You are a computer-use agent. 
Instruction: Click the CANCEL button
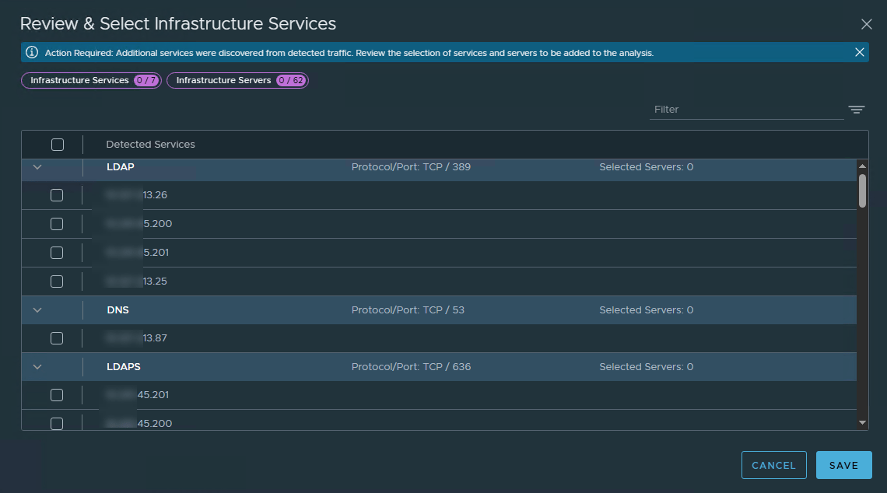773,465
